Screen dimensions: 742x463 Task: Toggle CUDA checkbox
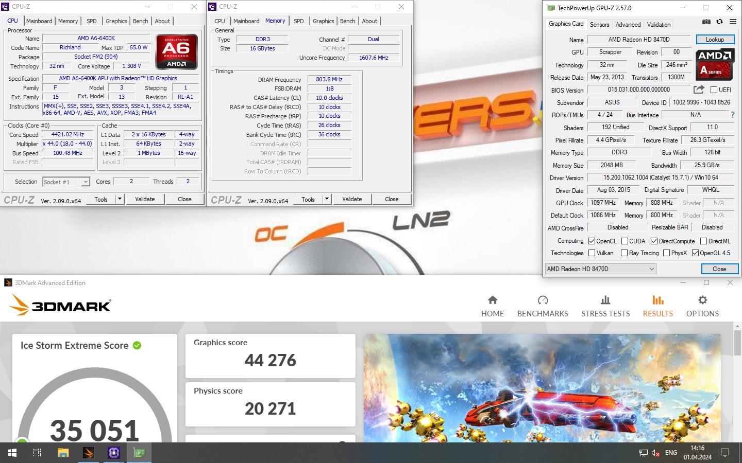pos(625,241)
